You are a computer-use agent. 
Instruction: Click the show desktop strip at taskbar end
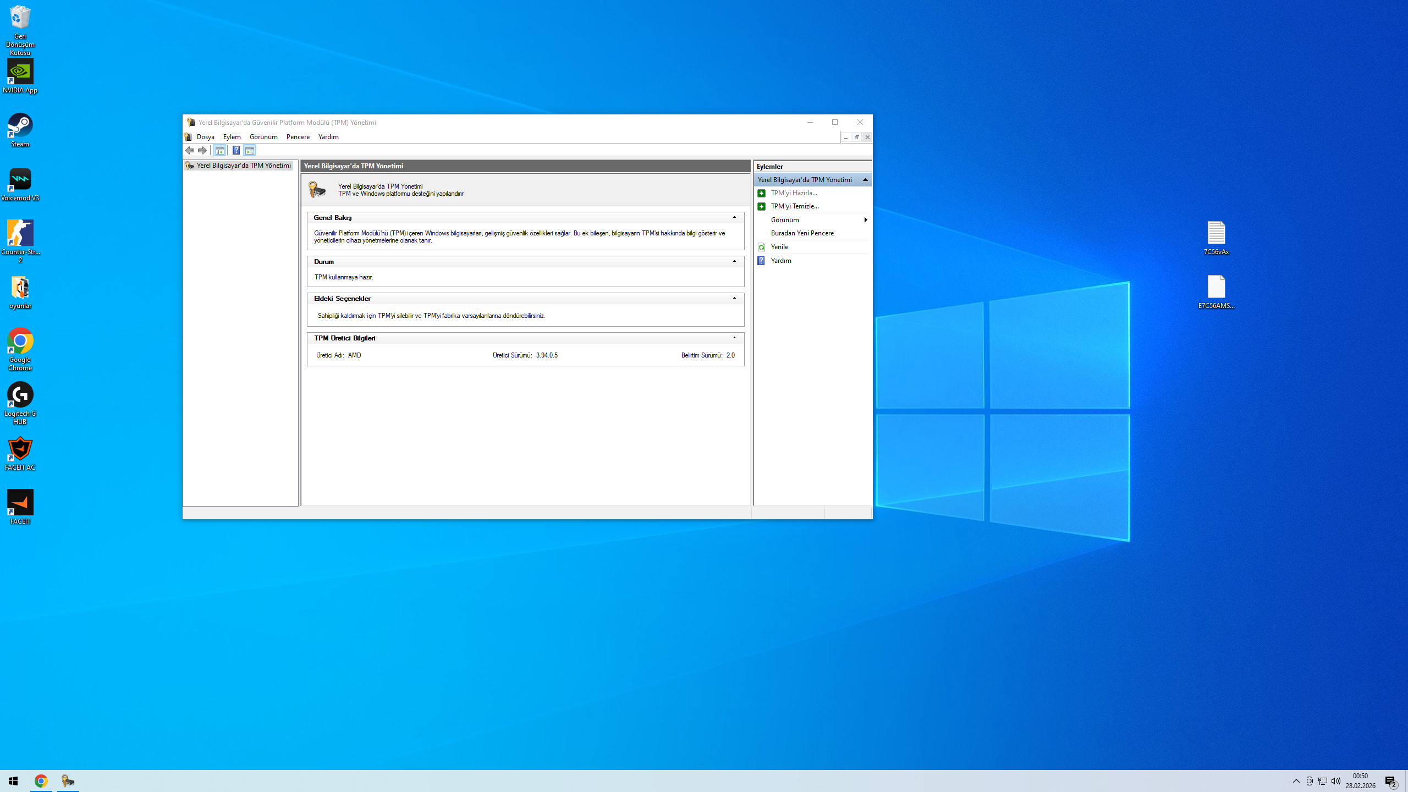[x=1406, y=781]
